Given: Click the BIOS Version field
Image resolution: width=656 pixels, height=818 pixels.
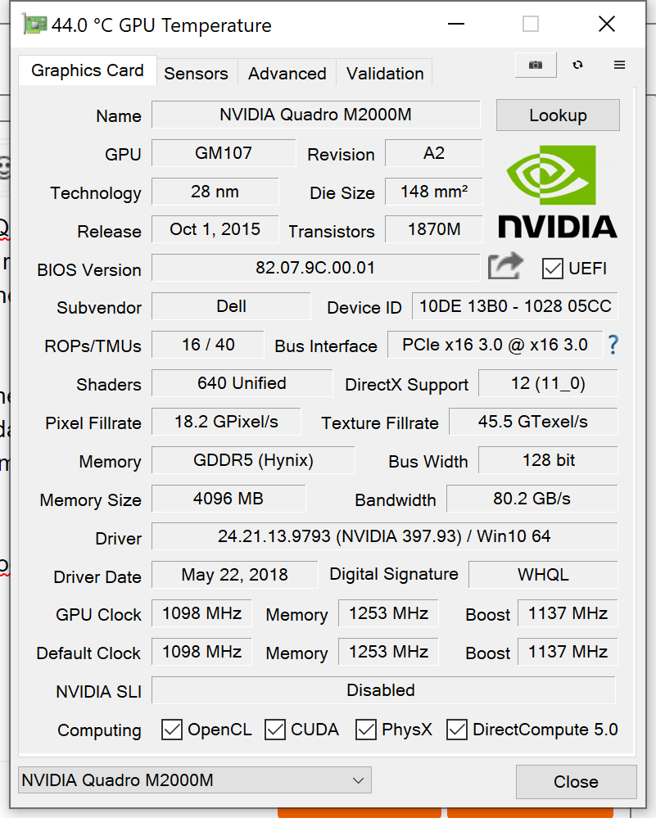Looking at the screenshot, I should click(316, 268).
